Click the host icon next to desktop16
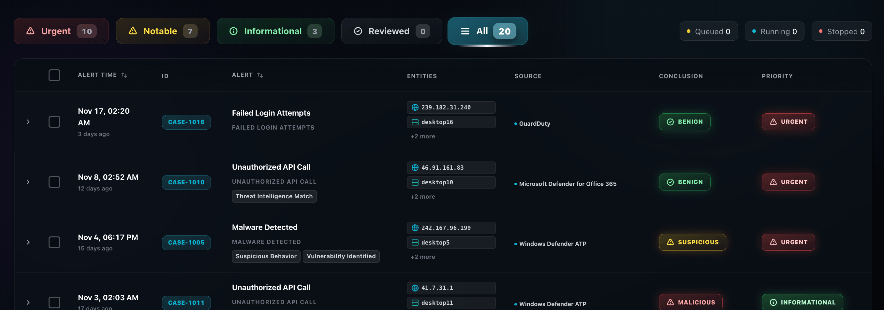 point(415,122)
